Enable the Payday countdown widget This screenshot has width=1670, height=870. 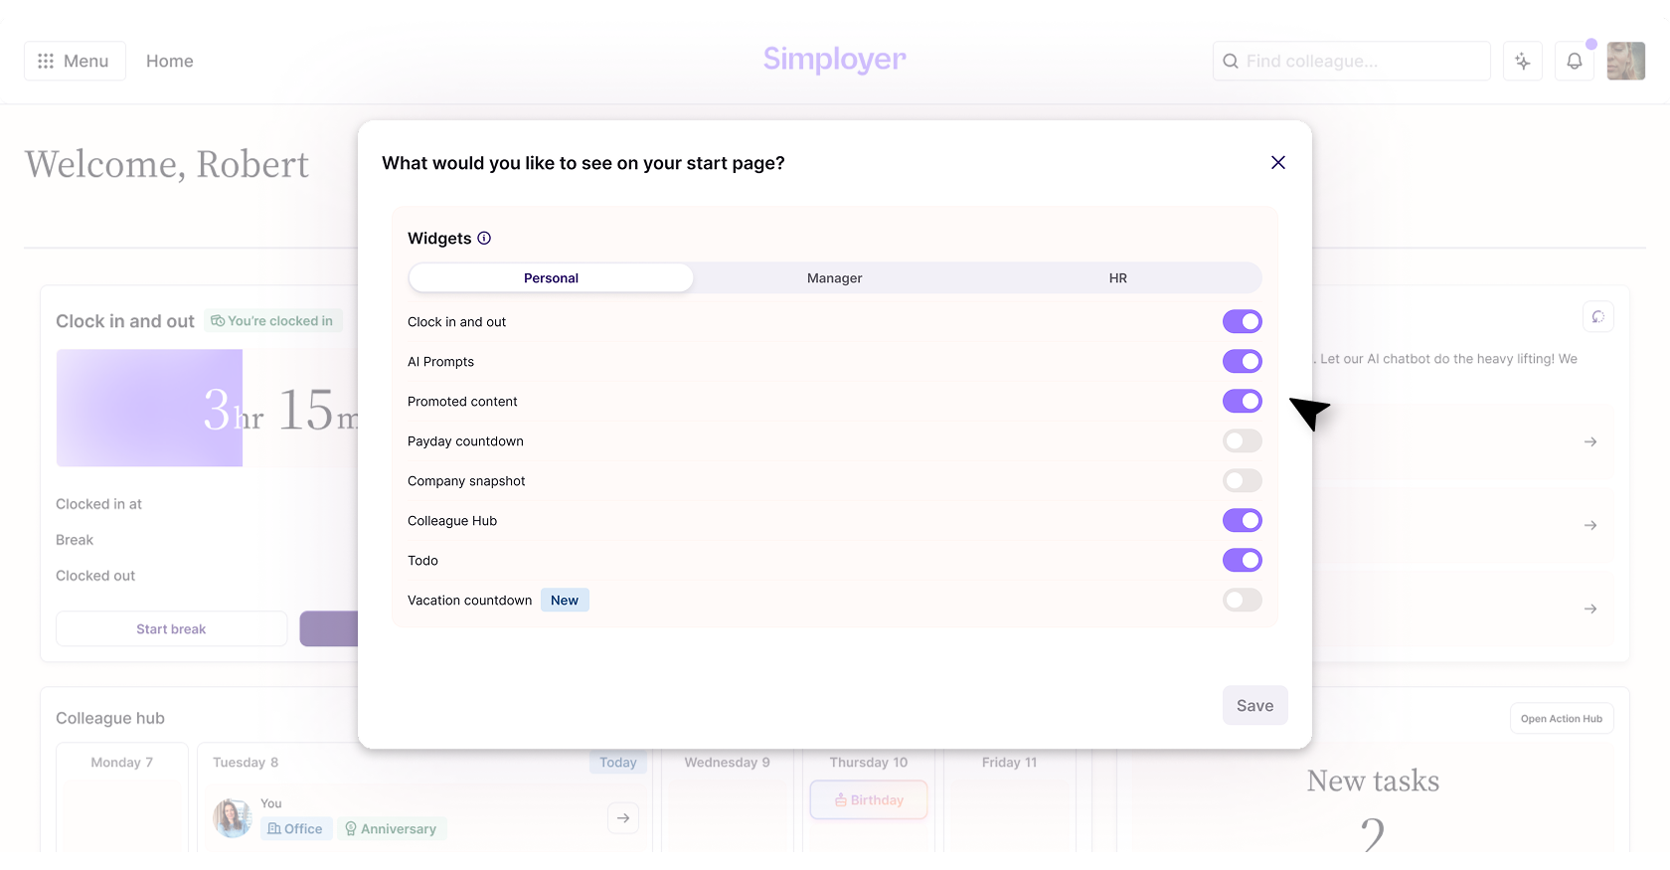(1243, 440)
